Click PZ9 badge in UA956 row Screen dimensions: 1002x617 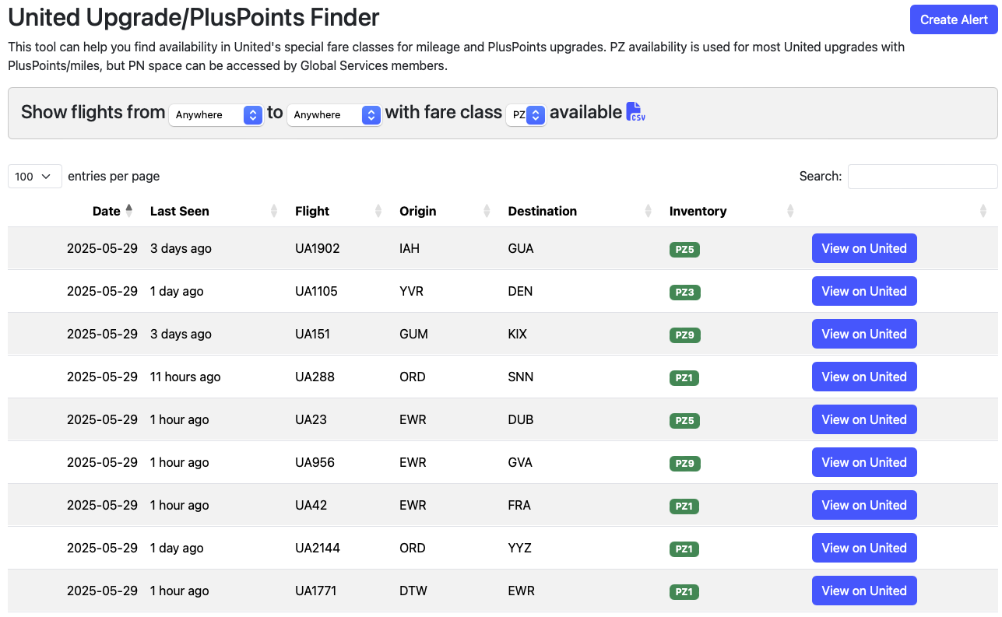tap(684, 464)
